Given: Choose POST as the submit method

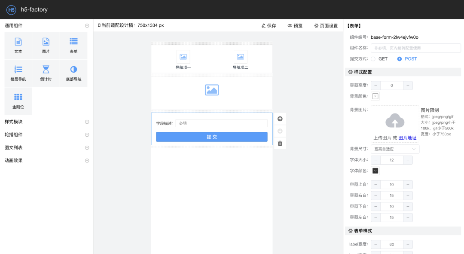Looking at the screenshot, I should (x=400, y=59).
